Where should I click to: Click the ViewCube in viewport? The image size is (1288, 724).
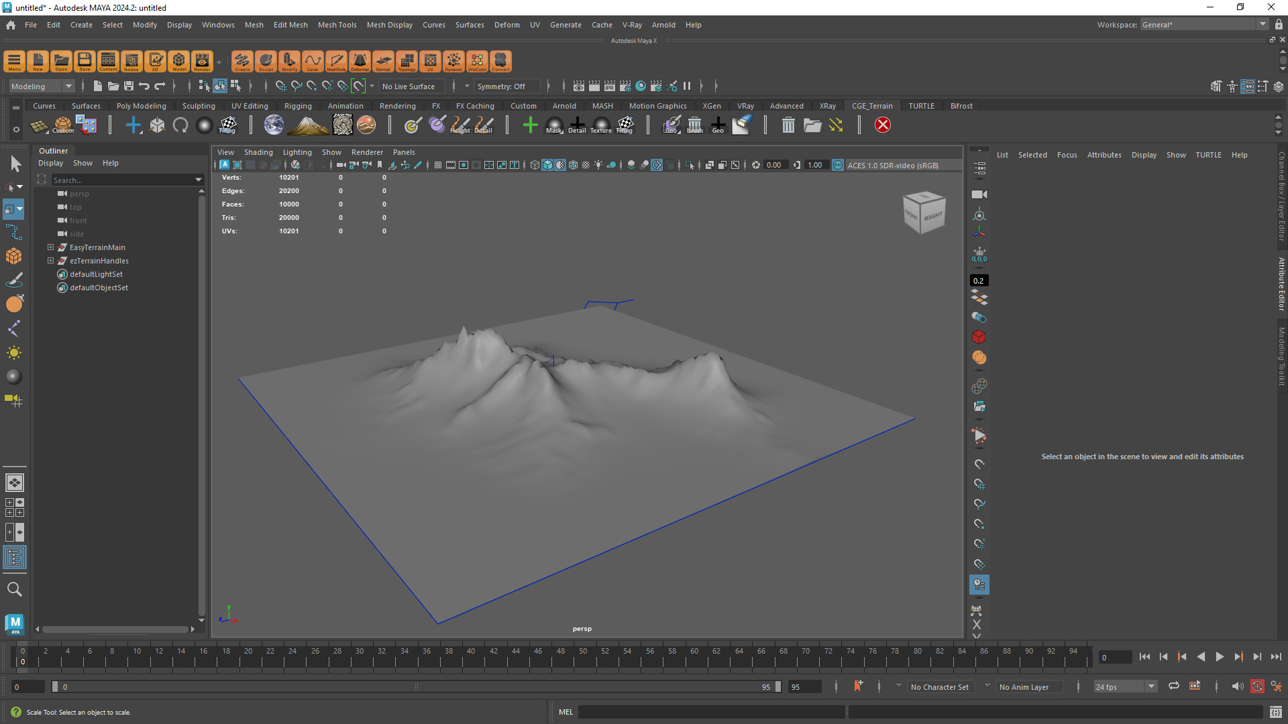[924, 213]
